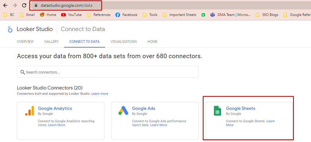The height and width of the screenshot is (142, 311).
Task: Click the Google Ads logo icon
Action: pos(123,110)
